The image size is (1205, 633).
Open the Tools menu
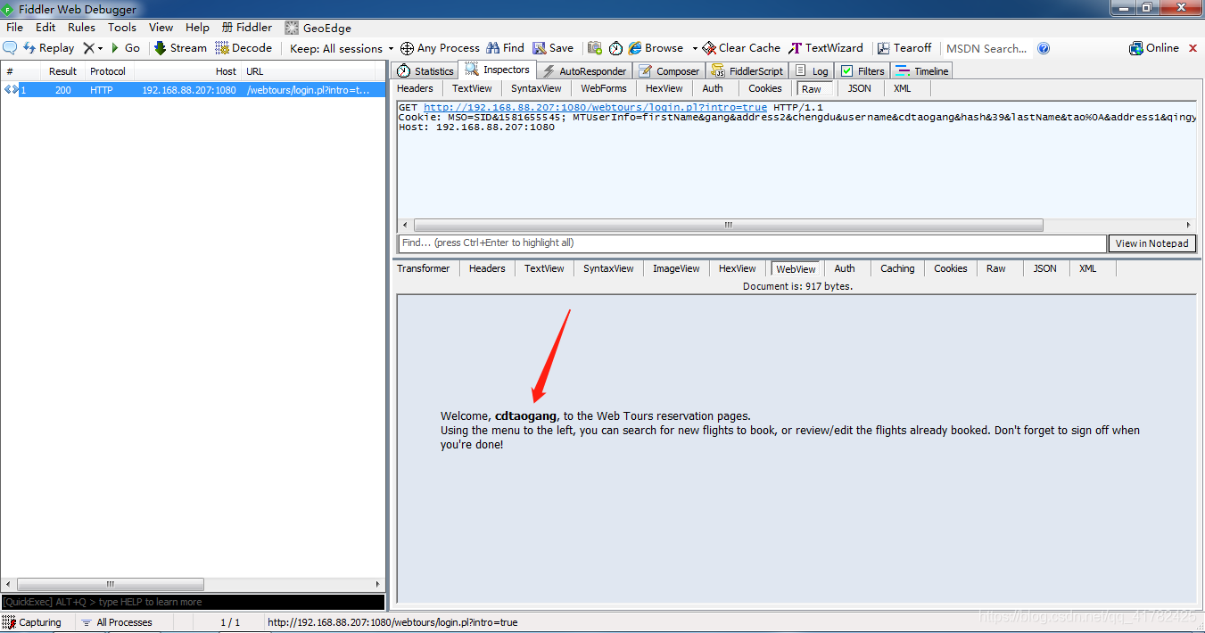pyautogui.click(x=122, y=28)
